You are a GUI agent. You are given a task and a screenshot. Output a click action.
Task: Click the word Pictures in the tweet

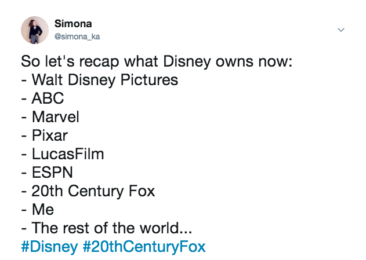point(150,80)
